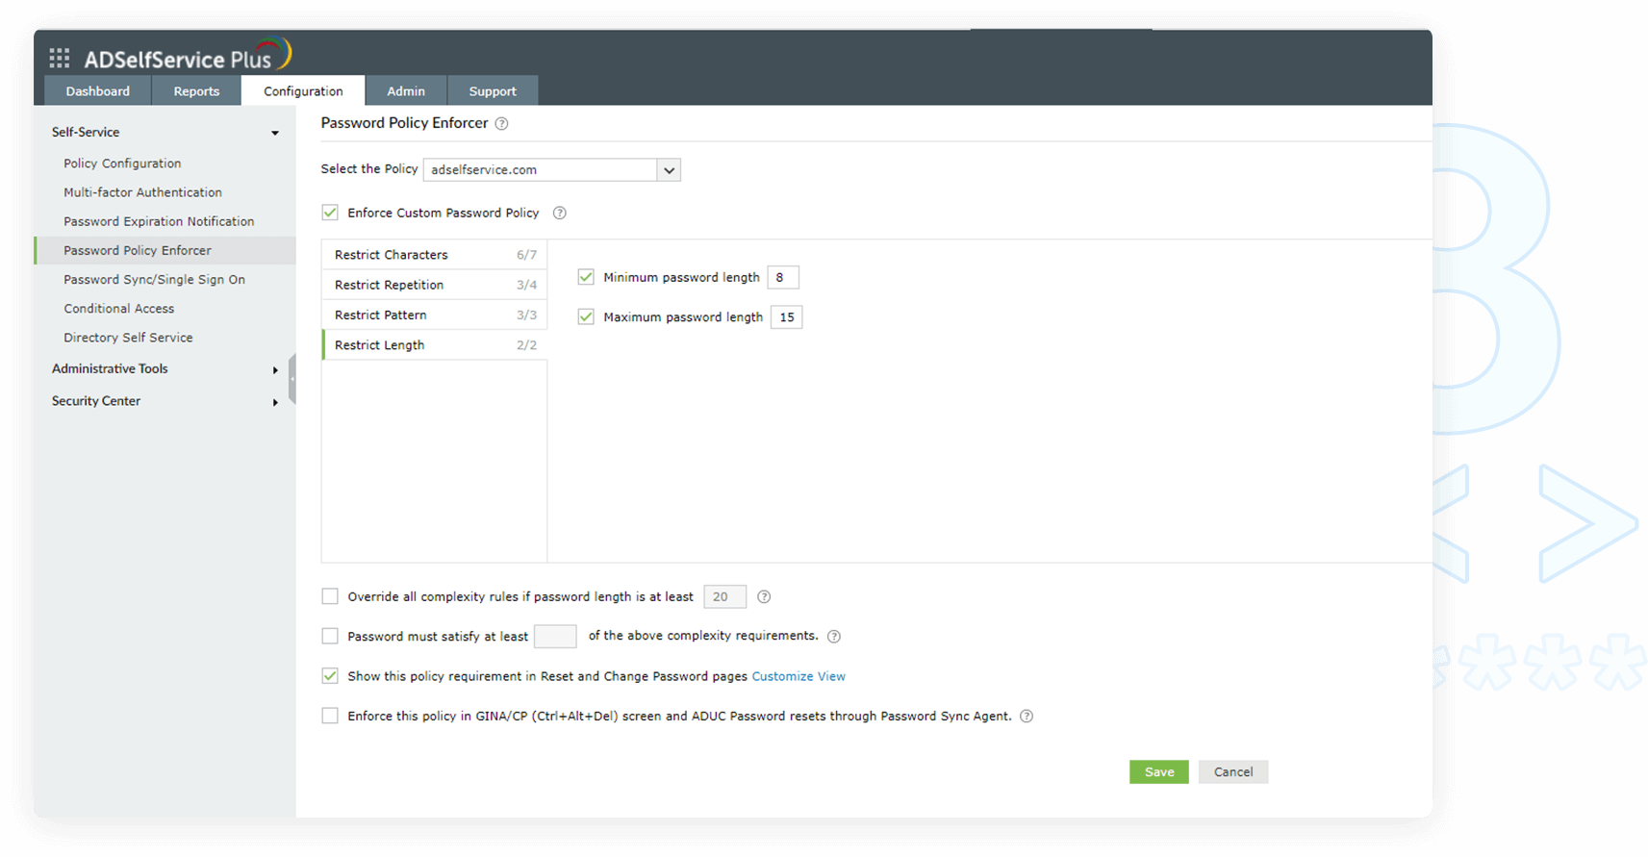
Task: Collapse the left sidebar using the handle
Action: (x=292, y=379)
